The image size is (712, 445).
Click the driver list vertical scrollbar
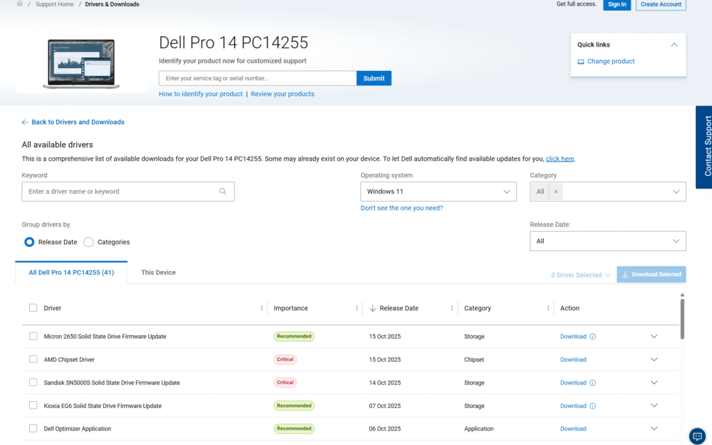682,318
